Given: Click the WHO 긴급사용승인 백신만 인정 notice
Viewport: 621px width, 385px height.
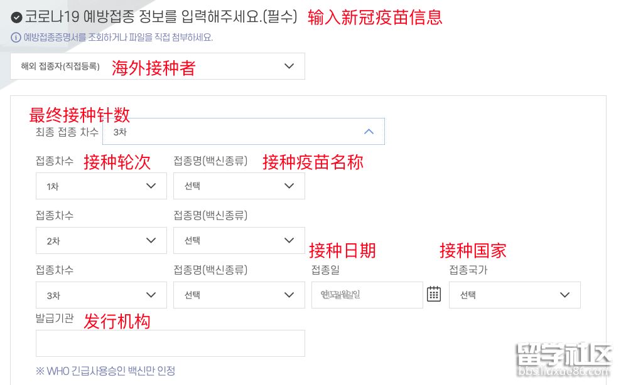Looking at the screenshot, I should pos(105,371).
